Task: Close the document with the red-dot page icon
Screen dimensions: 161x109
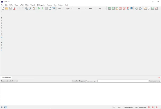Action: click(x=14, y=8)
